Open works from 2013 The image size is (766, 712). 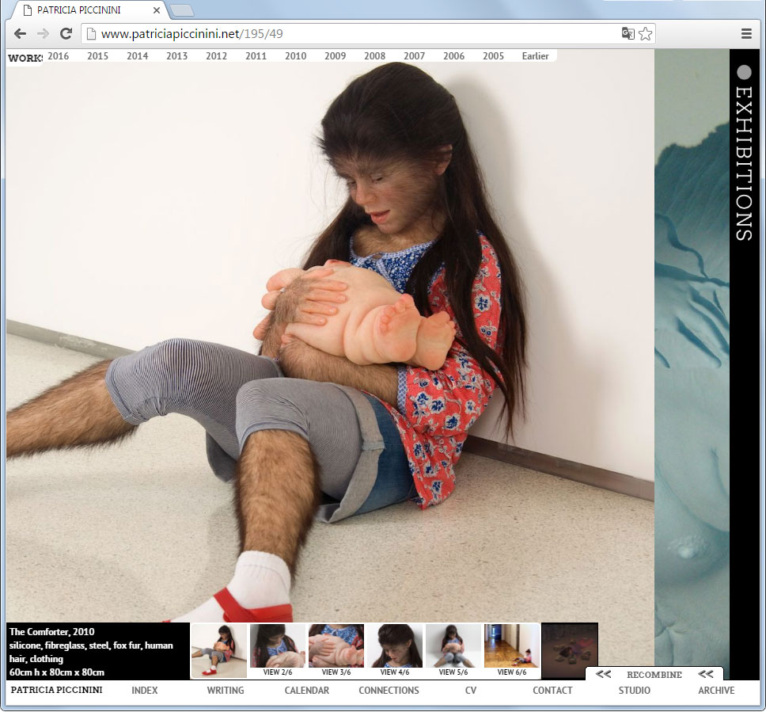[176, 55]
